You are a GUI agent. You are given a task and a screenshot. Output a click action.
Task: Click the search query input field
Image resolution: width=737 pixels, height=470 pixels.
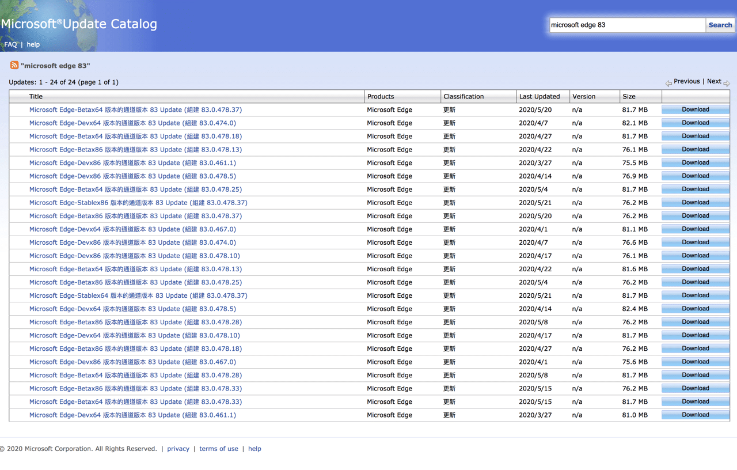pyautogui.click(x=628, y=25)
